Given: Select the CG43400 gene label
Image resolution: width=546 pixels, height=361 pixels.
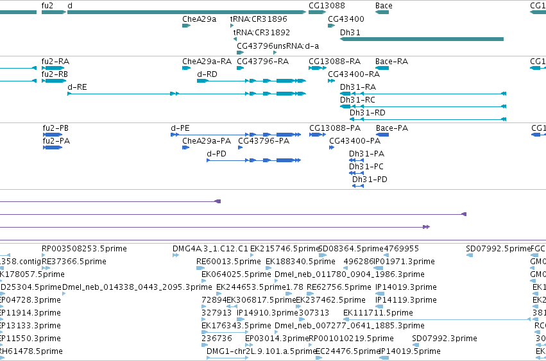Looking at the screenshot, I should tap(346, 19).
